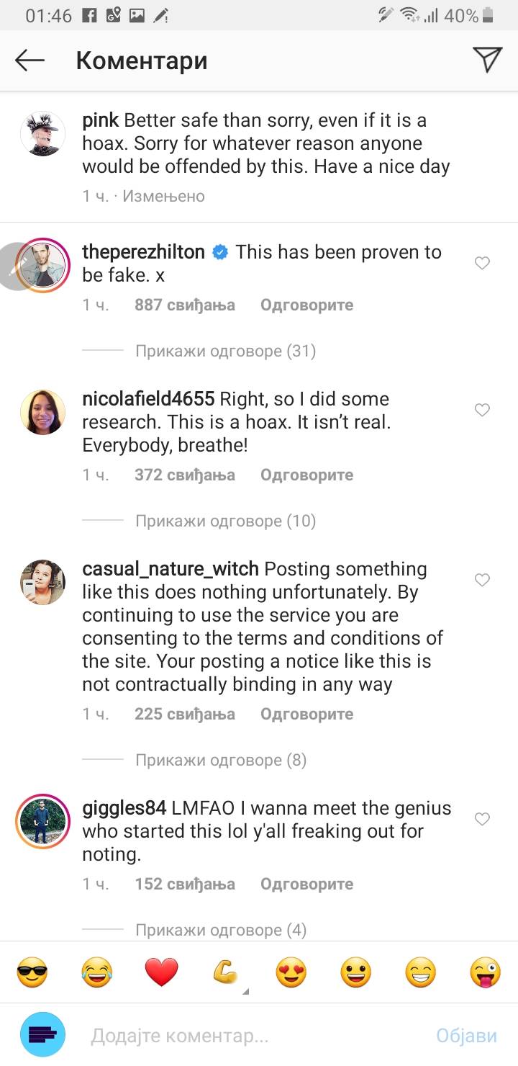Viewport: 518px width, 1066px height.
Task: Reveal the 8 replies under casual_nature_witch
Action: coord(223,760)
